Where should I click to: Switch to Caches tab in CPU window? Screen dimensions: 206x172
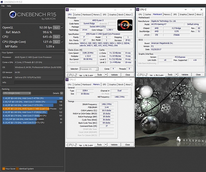click(x=77, y=15)
